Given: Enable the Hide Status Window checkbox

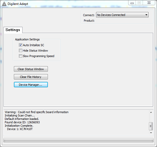Looking at the screenshot, I should click(21, 50).
